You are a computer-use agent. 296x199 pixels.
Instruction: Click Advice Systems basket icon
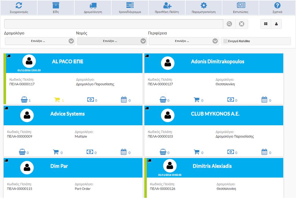[22, 152]
